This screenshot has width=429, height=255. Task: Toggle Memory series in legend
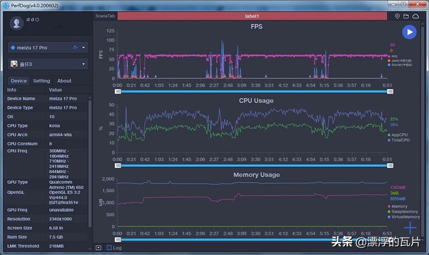397,206
